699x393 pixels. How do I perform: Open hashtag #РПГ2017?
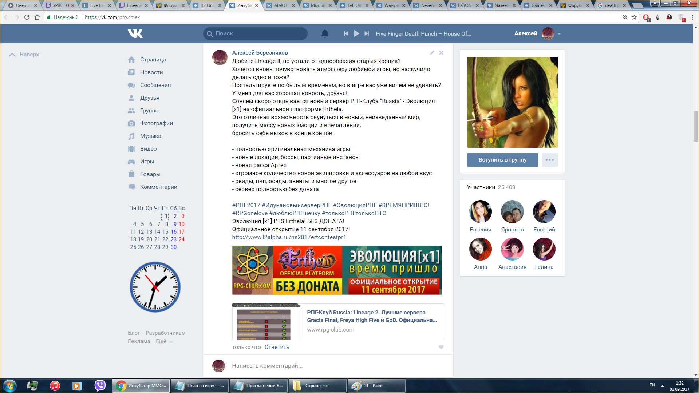pos(246,205)
